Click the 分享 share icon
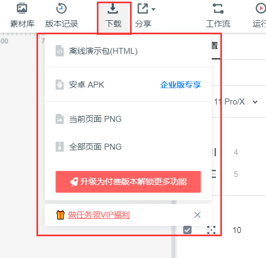Viewport: 266px width, 258px height. (x=143, y=9)
